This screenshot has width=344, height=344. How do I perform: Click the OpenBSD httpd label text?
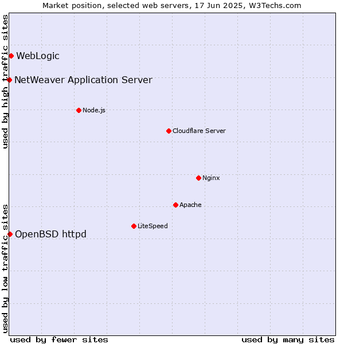[50, 234]
